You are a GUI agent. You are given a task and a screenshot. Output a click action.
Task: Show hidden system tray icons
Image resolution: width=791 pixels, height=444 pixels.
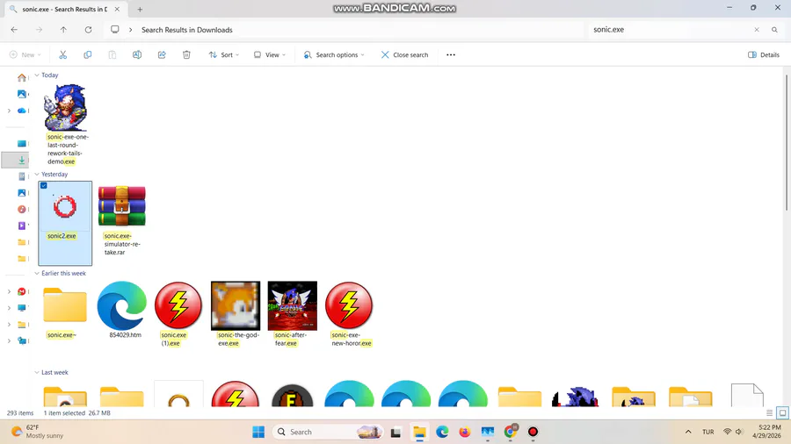pos(688,432)
